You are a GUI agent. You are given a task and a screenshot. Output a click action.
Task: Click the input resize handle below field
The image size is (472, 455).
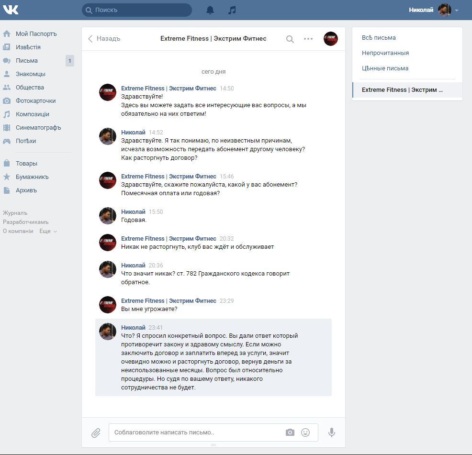click(214, 445)
